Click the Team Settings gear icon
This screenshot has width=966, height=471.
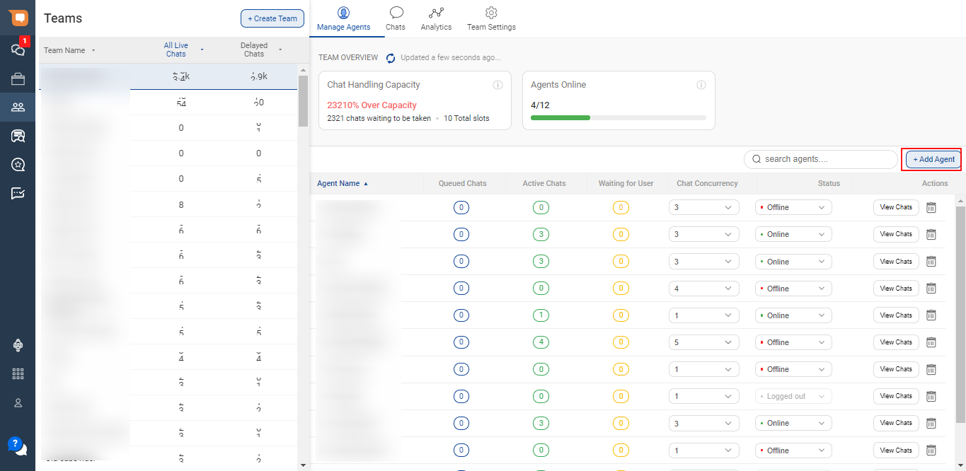click(x=491, y=13)
